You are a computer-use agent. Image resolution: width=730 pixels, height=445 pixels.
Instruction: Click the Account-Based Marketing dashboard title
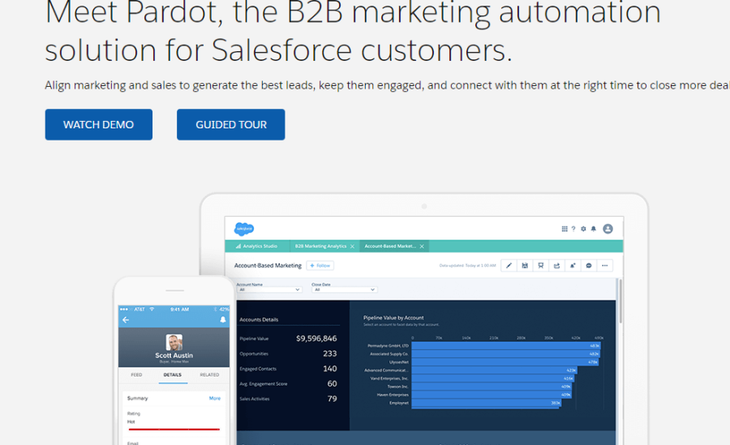[268, 266]
